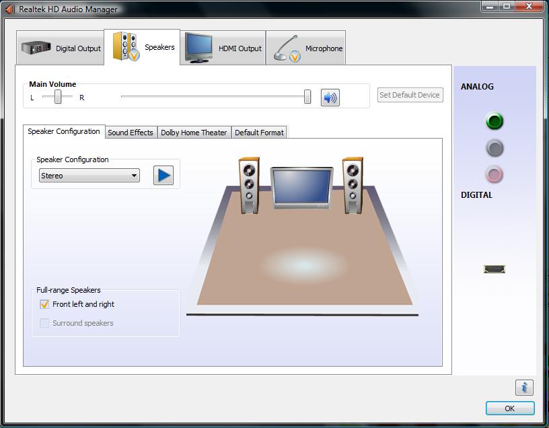Minimize the Realtek HD Audio Manager window
This screenshot has width=549, height=428.
pos(490,6)
